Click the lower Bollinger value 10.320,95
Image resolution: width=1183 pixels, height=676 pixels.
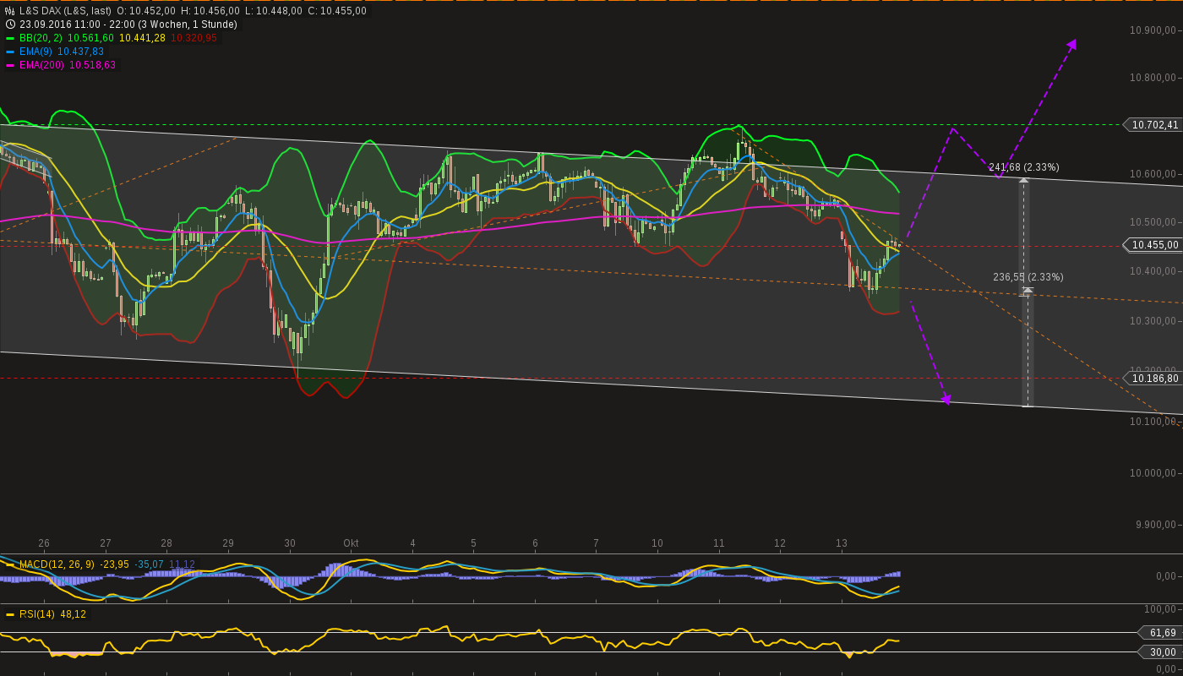[x=194, y=38]
